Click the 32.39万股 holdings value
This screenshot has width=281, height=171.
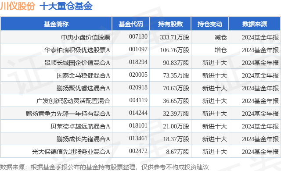point(176,114)
